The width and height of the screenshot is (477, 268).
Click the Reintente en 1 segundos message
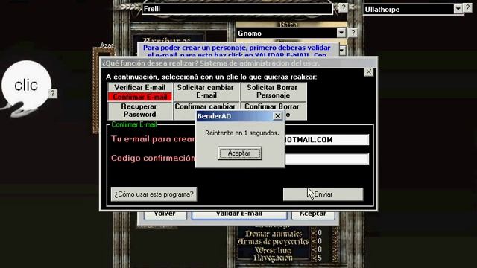pyautogui.click(x=241, y=133)
